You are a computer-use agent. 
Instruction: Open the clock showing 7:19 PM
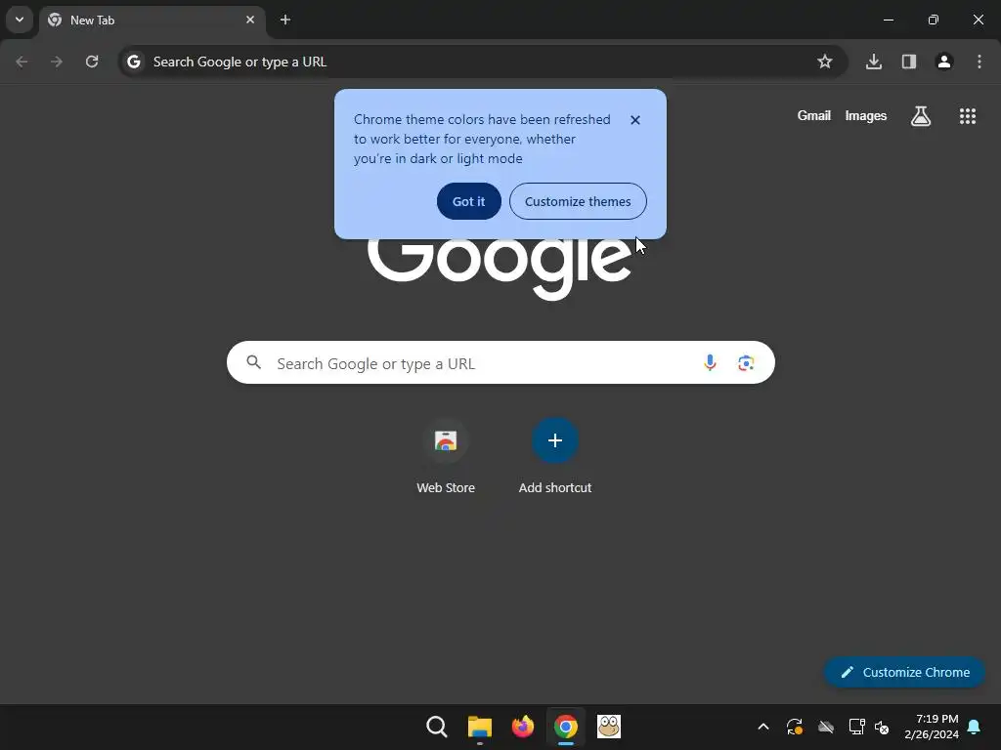[x=932, y=727]
